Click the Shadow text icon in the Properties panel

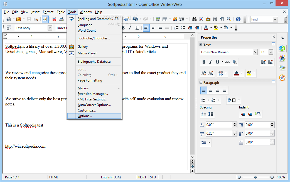pos(235,62)
